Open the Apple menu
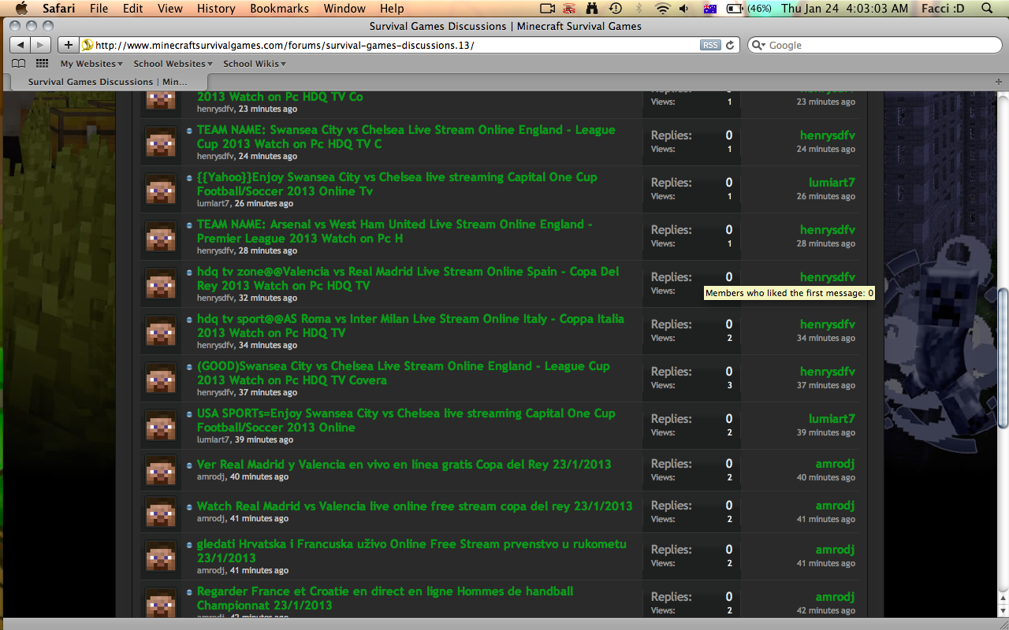1009x630 pixels. click(21, 9)
